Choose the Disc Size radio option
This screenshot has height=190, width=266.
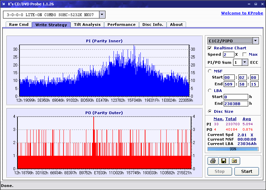pos(210,111)
